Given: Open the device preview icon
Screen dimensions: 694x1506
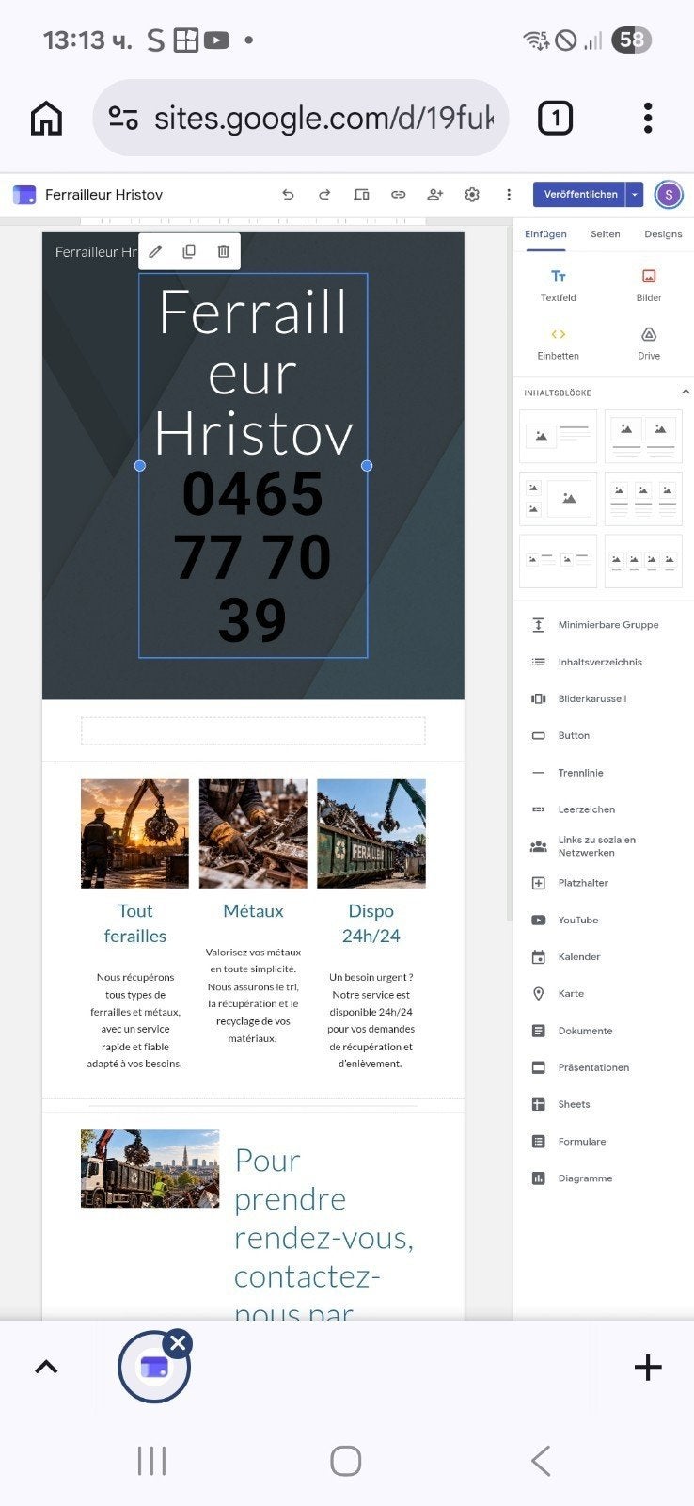Looking at the screenshot, I should tap(361, 195).
